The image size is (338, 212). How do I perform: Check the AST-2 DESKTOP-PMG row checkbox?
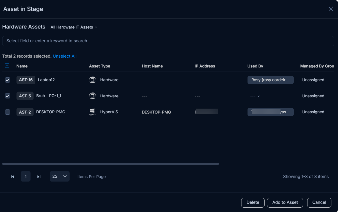point(7,112)
